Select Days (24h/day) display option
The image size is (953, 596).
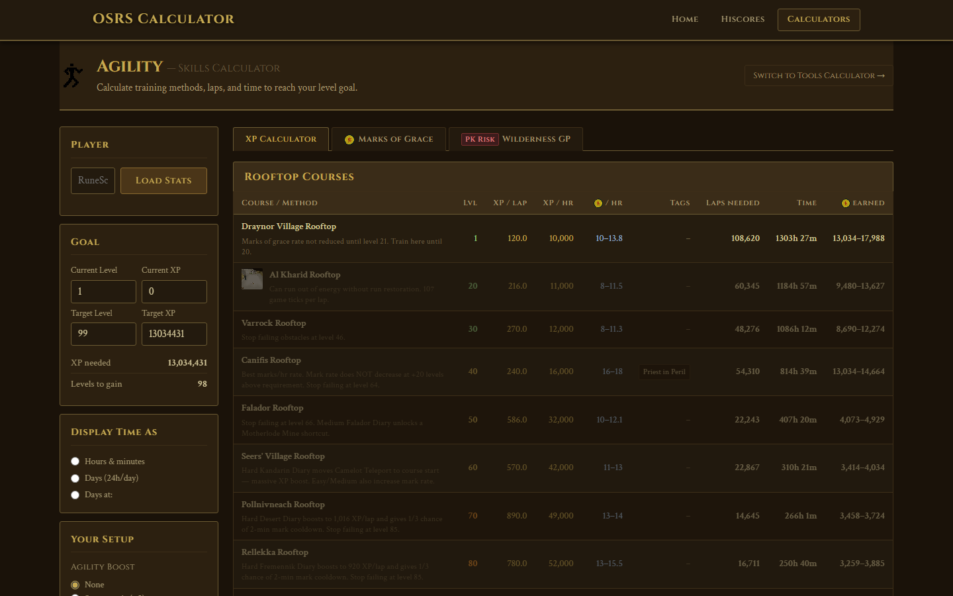pos(75,478)
